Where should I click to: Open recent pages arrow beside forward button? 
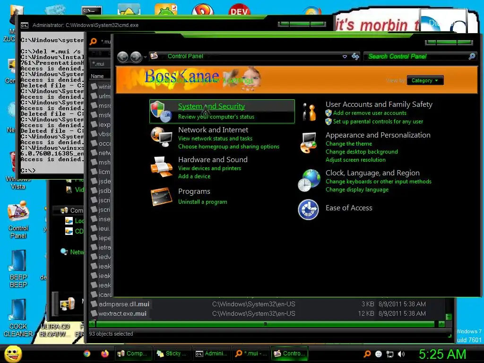[x=145, y=57]
